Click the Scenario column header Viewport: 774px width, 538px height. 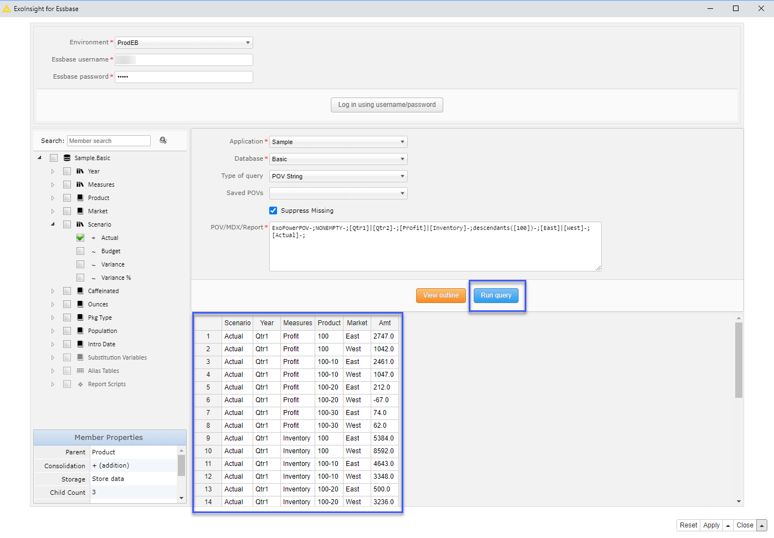pyautogui.click(x=237, y=323)
